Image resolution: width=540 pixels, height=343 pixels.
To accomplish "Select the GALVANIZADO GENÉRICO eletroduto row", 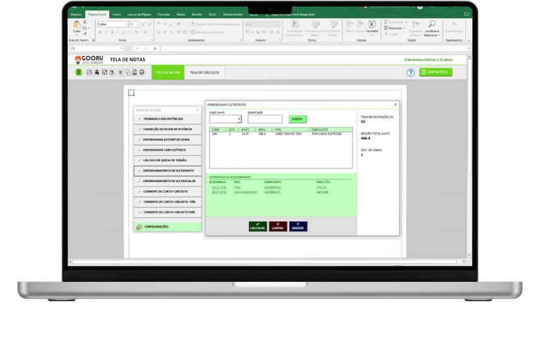I will (x=279, y=193).
